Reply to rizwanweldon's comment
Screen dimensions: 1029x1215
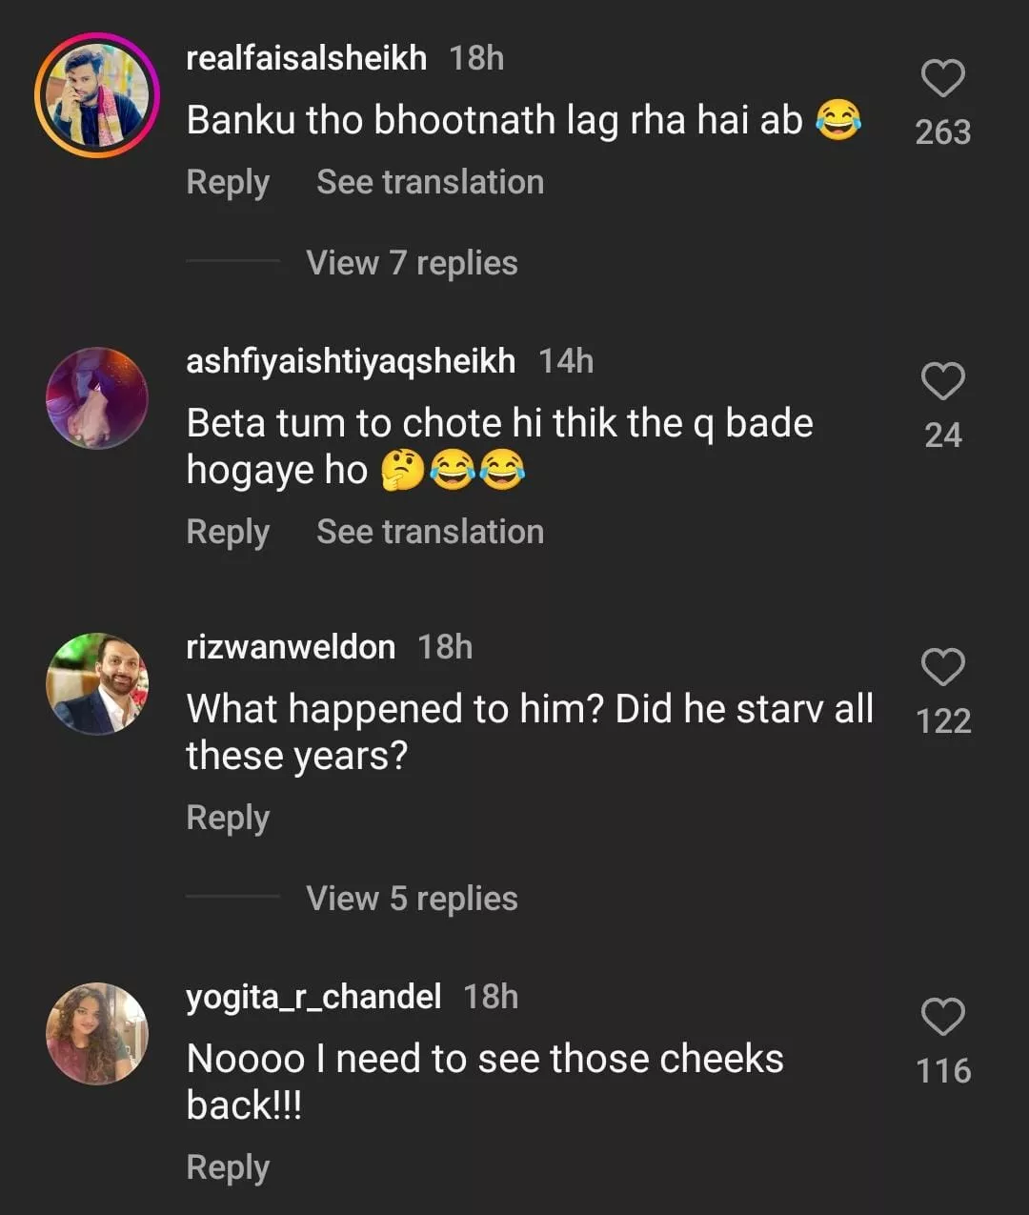228,818
